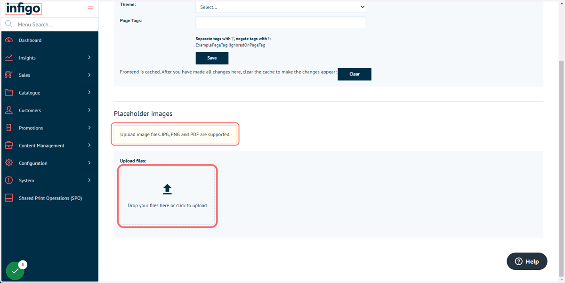Image resolution: width=565 pixels, height=283 pixels.
Task: Open the Theme select dropdown
Action: [x=281, y=7]
